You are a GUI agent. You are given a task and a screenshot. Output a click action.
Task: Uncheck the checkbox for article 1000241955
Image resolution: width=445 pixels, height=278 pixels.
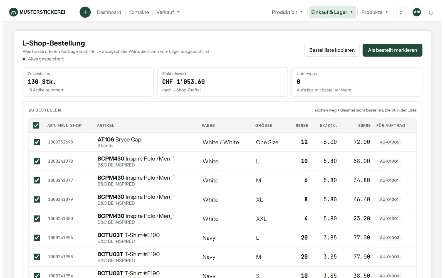37,257
